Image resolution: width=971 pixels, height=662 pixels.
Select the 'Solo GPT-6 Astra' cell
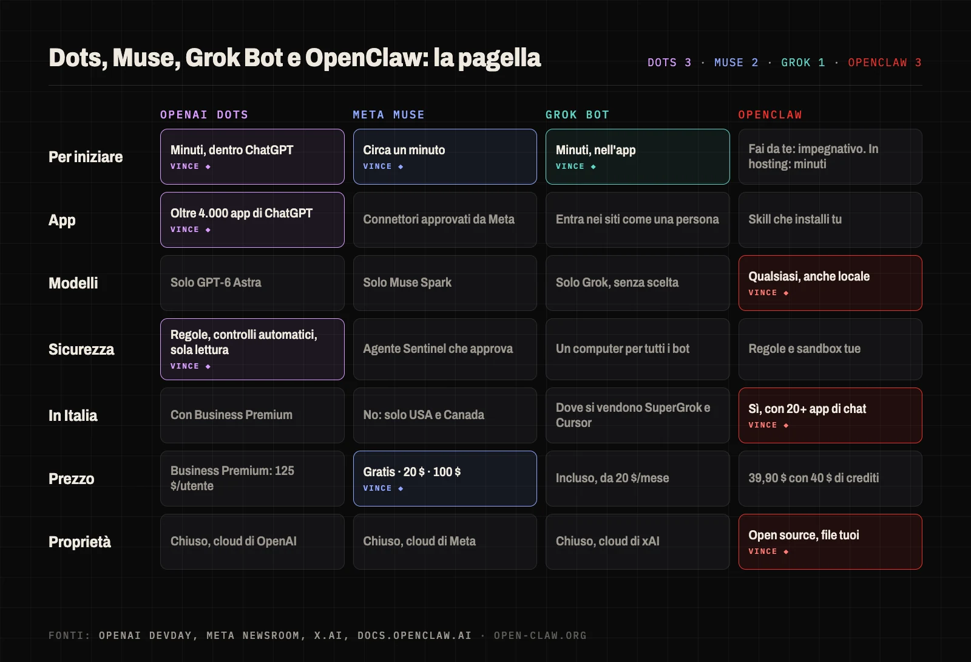(252, 283)
